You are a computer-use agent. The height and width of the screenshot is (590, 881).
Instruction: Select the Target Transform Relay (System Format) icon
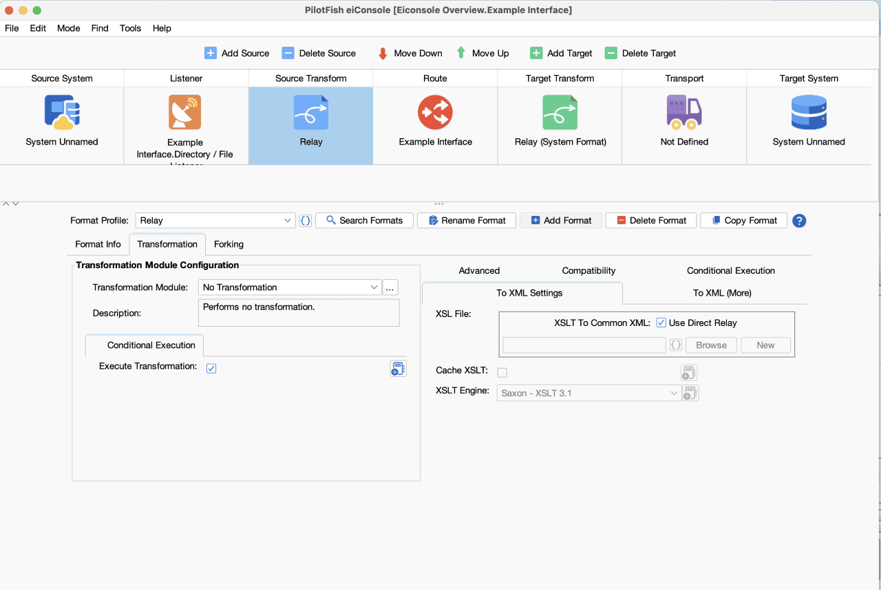pos(560,112)
